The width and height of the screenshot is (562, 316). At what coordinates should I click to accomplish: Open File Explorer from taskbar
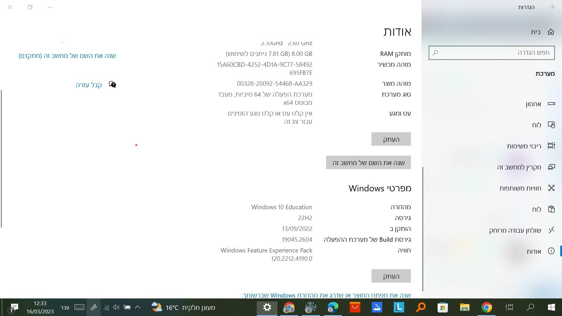[x=465, y=307]
